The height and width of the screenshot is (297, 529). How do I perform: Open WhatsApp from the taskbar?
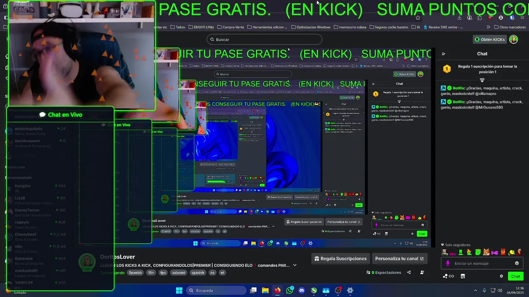(x=290, y=290)
